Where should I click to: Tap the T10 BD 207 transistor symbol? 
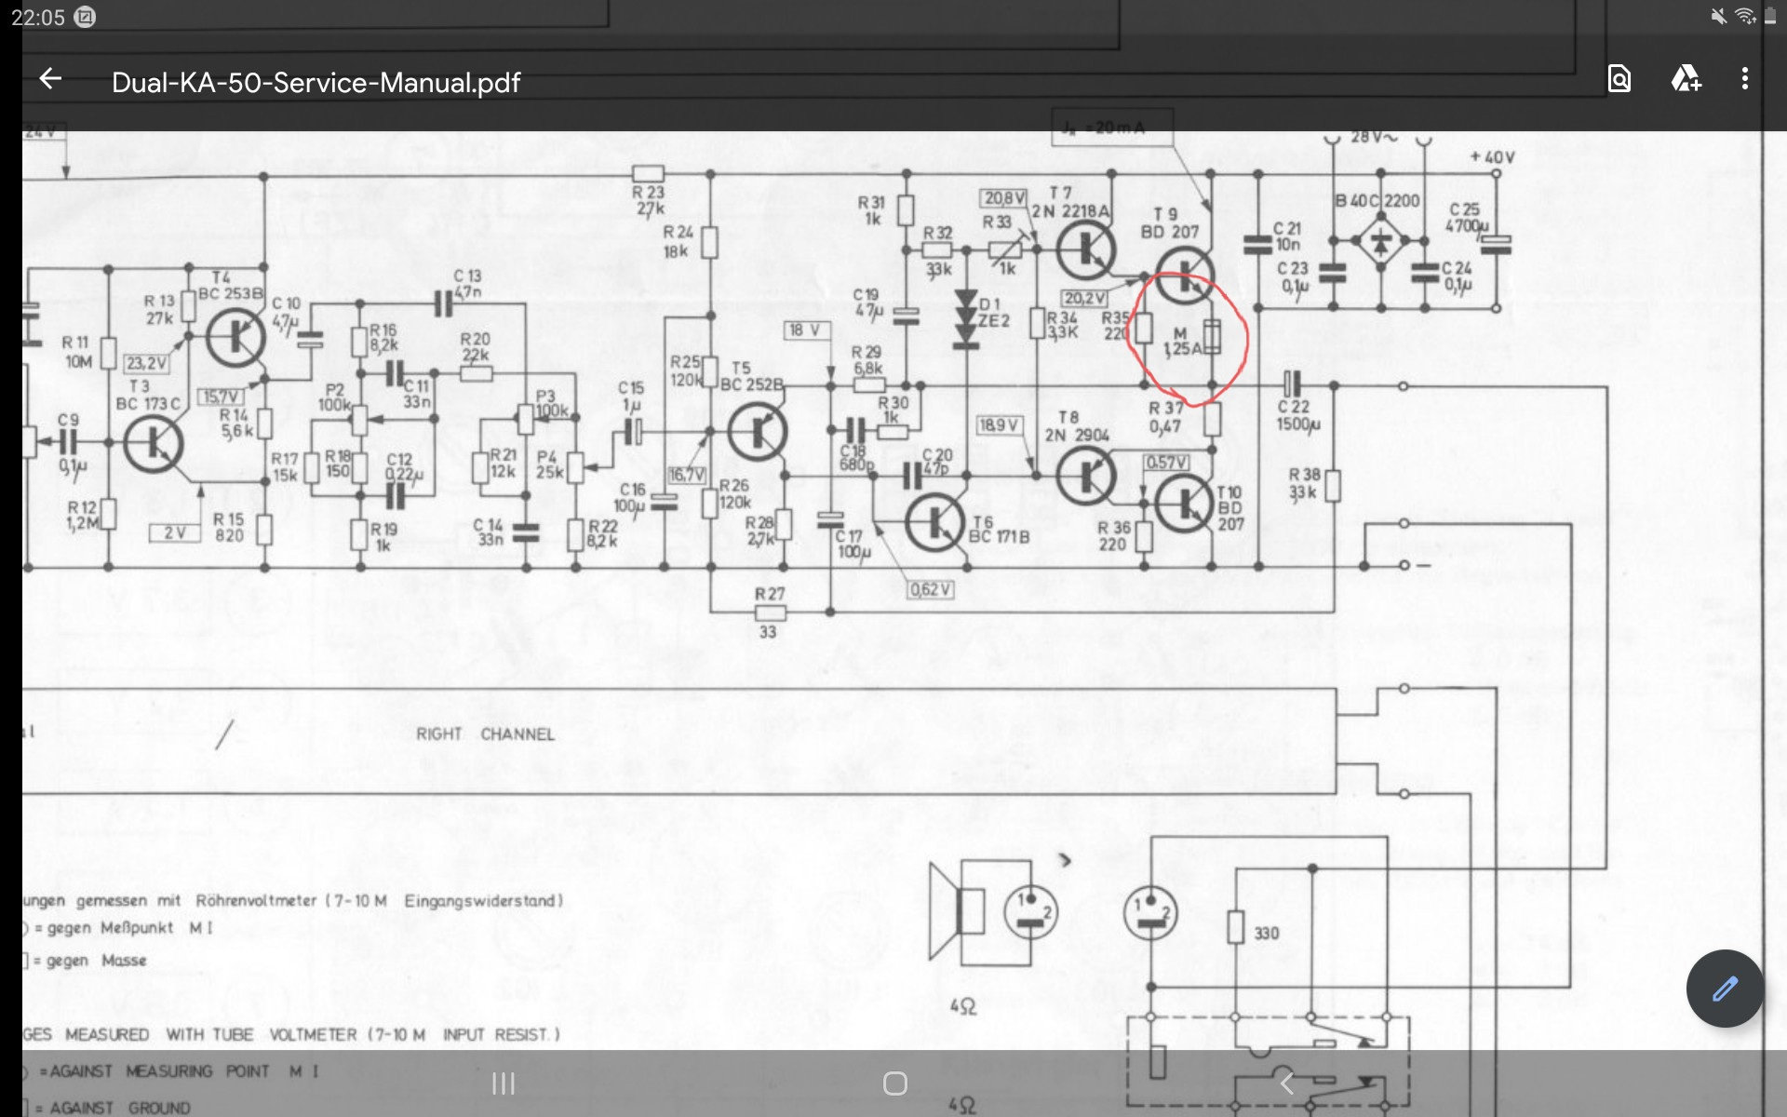(1183, 504)
